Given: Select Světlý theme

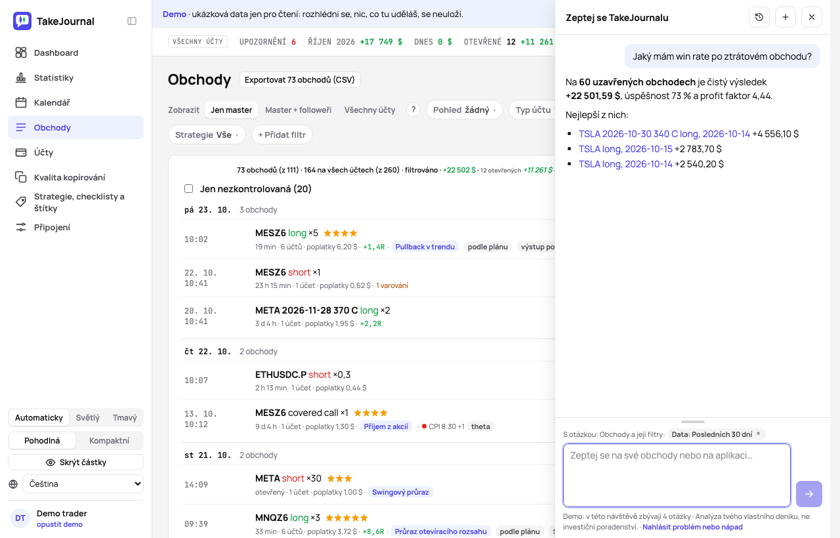Looking at the screenshot, I should click(x=88, y=418).
